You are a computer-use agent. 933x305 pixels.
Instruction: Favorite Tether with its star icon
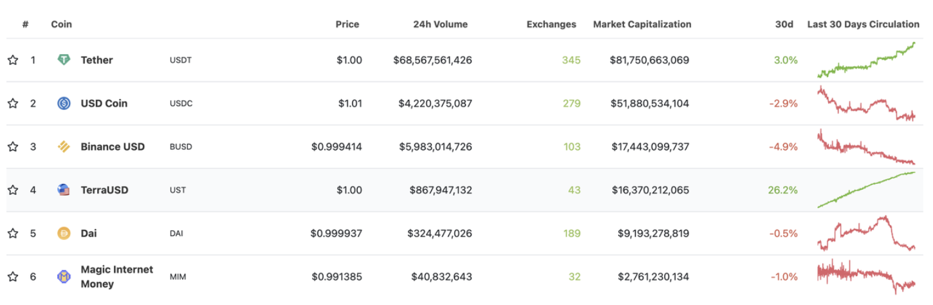tap(13, 60)
